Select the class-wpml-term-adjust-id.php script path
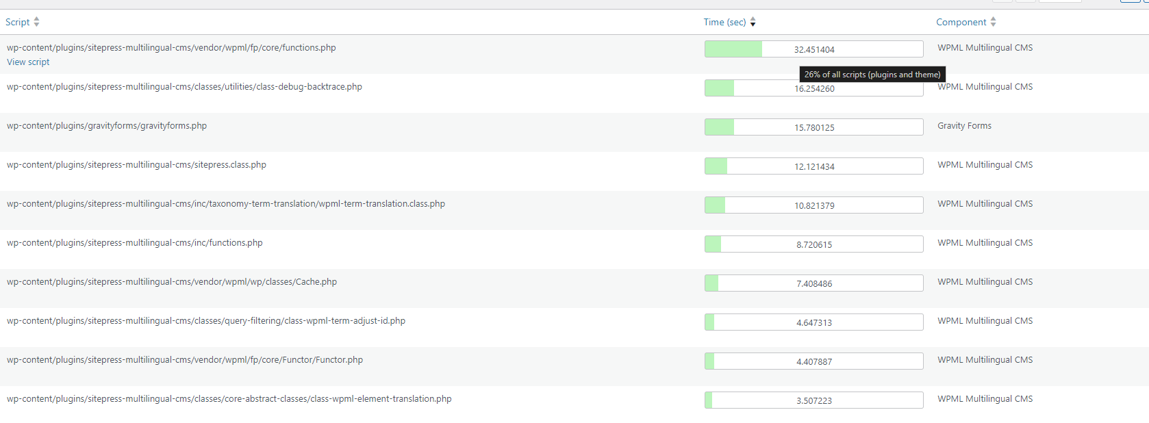Image resolution: width=1149 pixels, height=423 pixels. pos(206,321)
